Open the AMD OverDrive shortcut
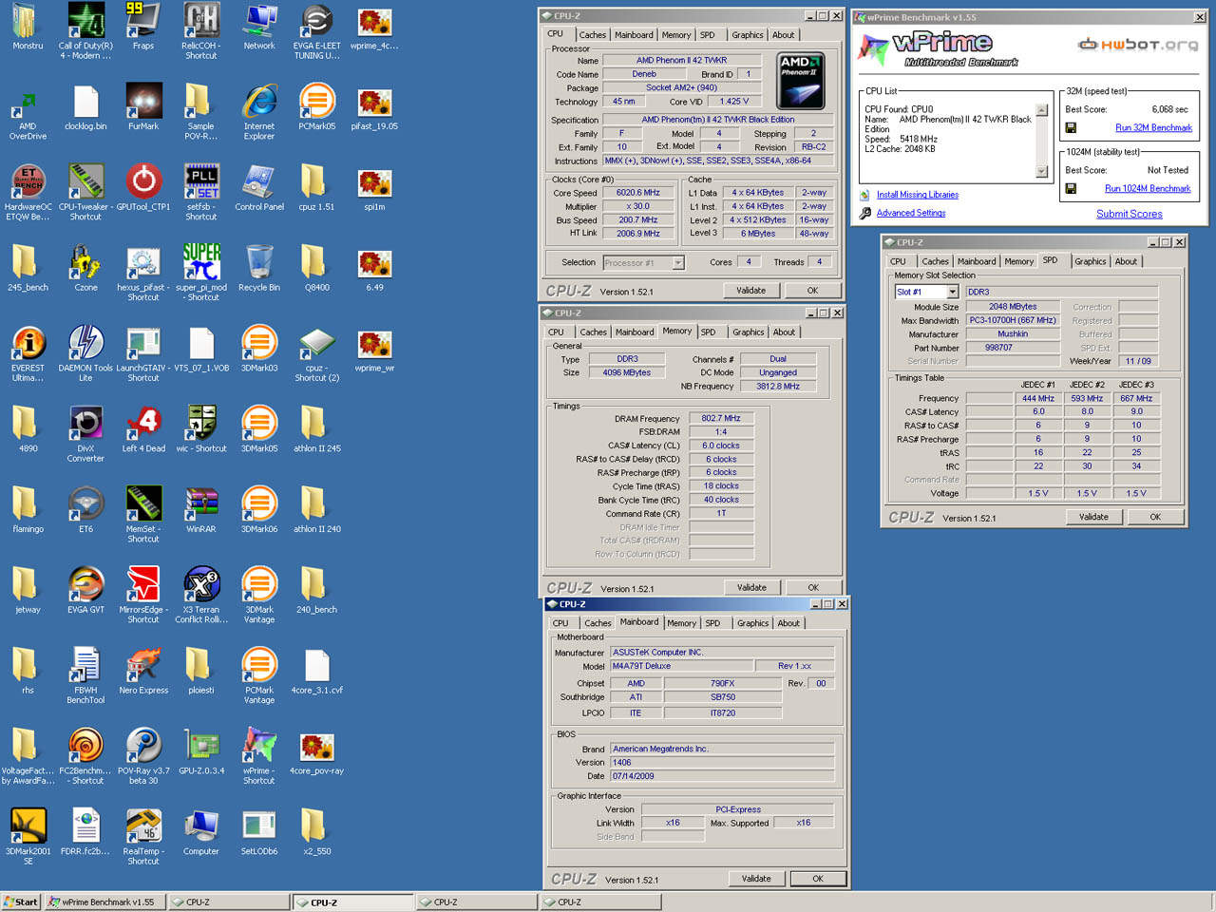Image resolution: width=1216 pixels, height=912 pixels. click(x=28, y=111)
